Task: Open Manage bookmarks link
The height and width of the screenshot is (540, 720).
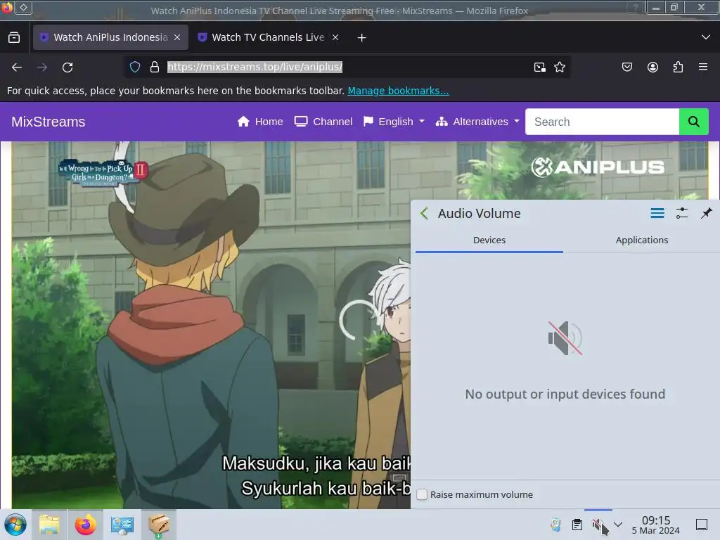Action: pyautogui.click(x=398, y=91)
